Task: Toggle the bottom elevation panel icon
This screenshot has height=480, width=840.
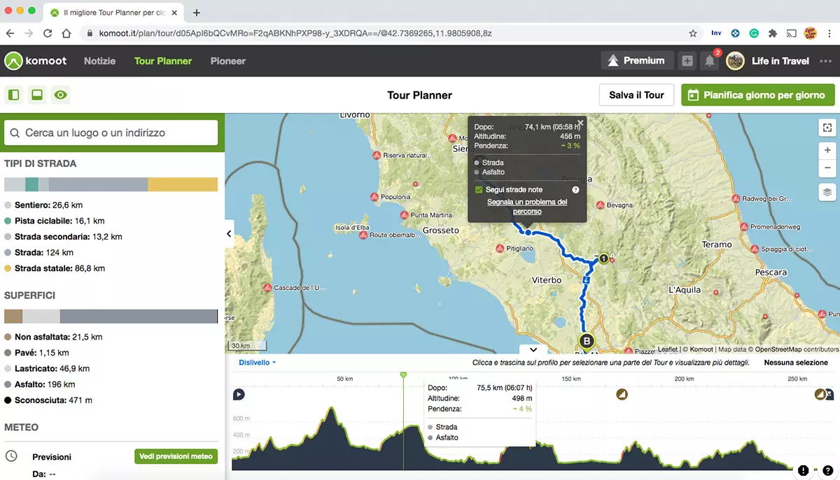Action: point(37,95)
